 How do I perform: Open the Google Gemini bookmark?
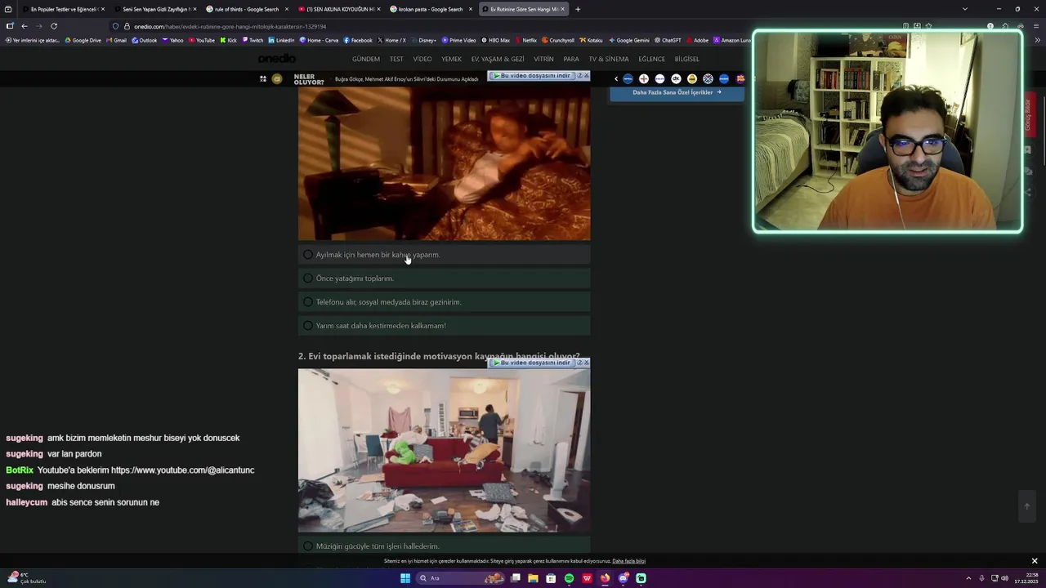pyautogui.click(x=629, y=40)
